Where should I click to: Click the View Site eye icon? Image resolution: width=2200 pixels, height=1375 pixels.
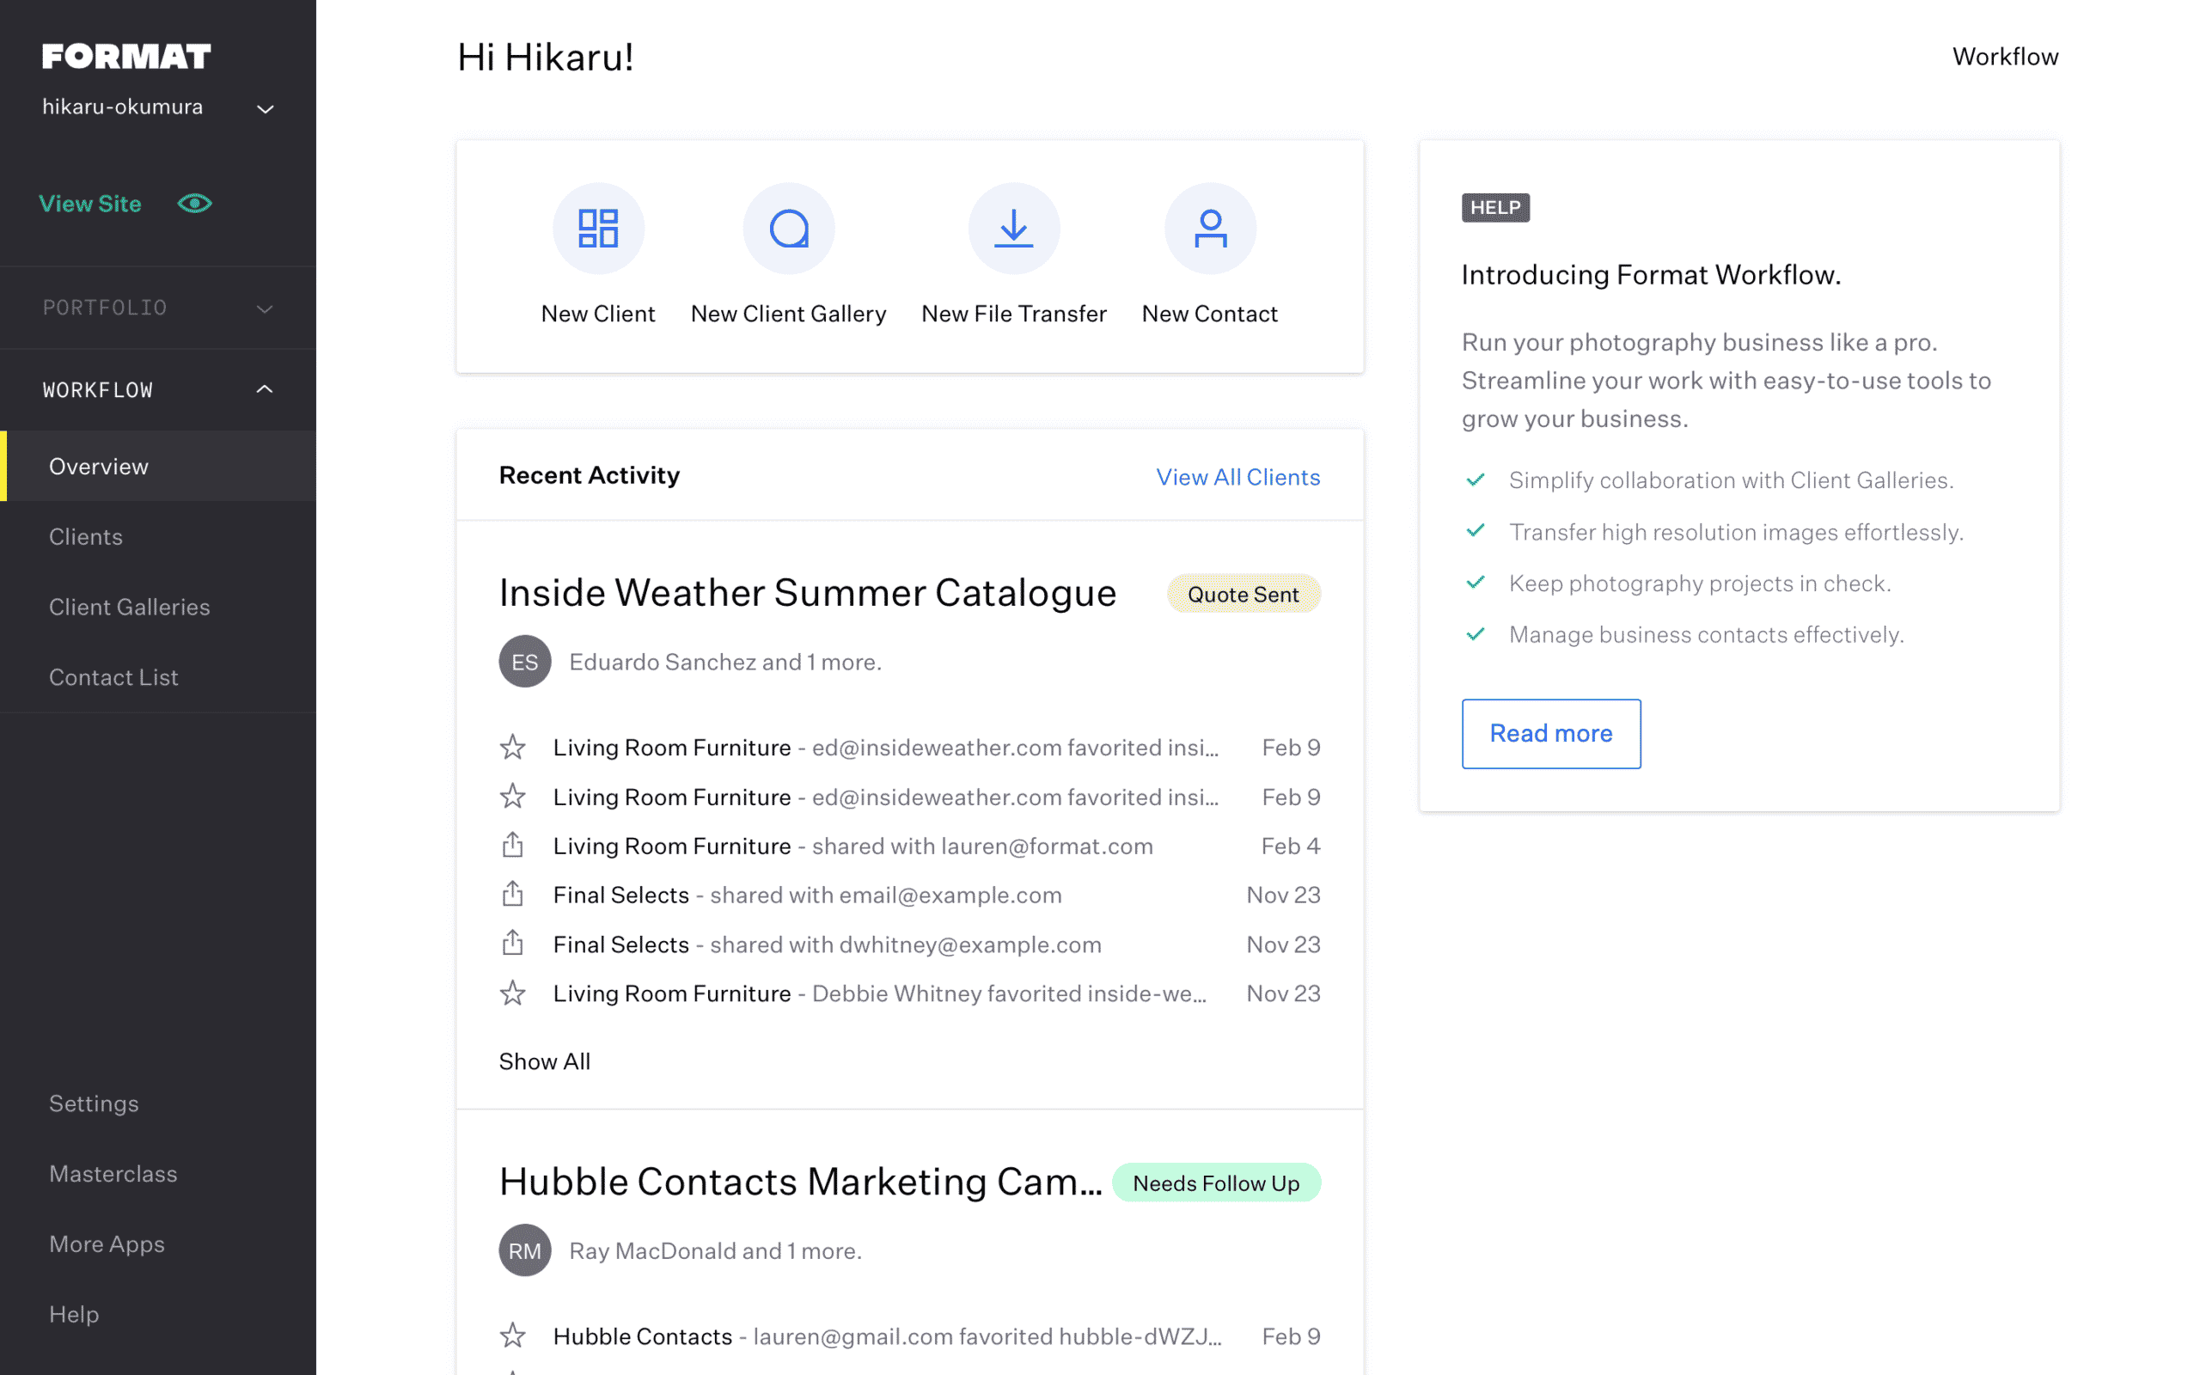pyautogui.click(x=194, y=204)
